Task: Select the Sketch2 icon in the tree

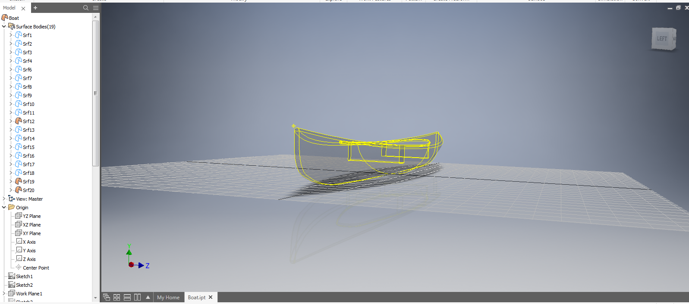Action: click(x=12, y=285)
